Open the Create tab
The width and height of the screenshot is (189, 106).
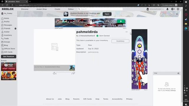[x=57, y=9]
